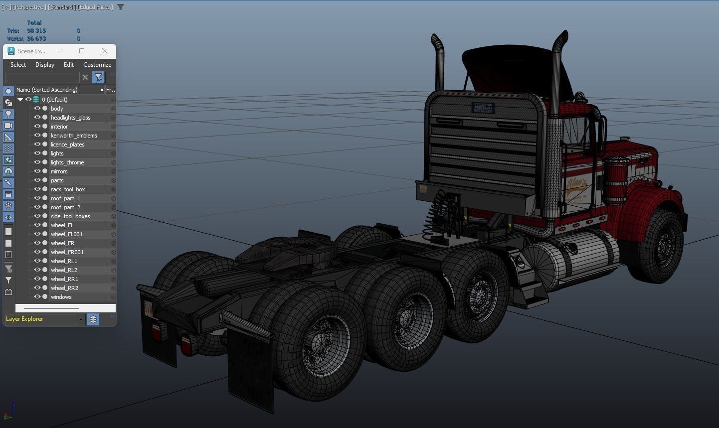This screenshot has width=719, height=428.
Task: Click the Fr... frozen column header
Action: click(110, 90)
